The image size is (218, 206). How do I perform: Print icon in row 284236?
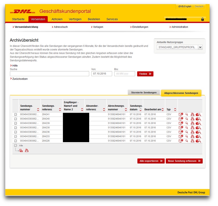point(192,132)
